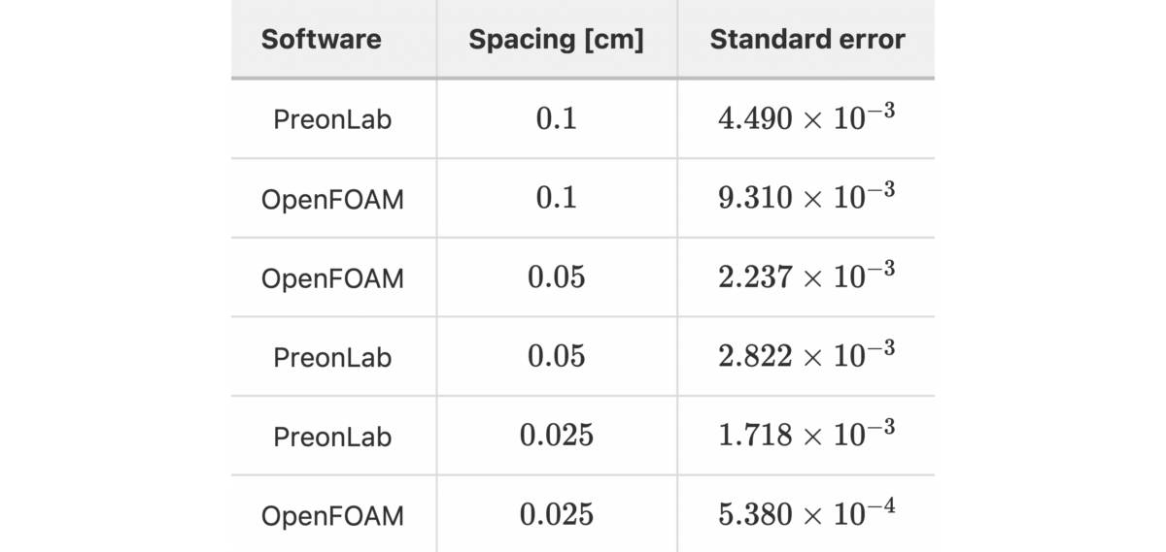Click the 0.025 spacing cell beside 1.718 error
The image size is (1166, 552).
[556, 436]
